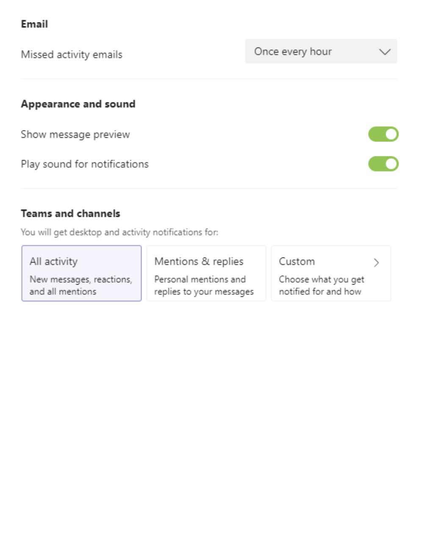Open the Custom notification chooser

331,272
